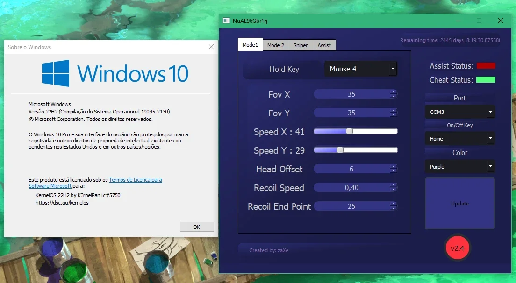Click the Fov Y label
The height and width of the screenshot is (283, 516).
pyautogui.click(x=279, y=113)
